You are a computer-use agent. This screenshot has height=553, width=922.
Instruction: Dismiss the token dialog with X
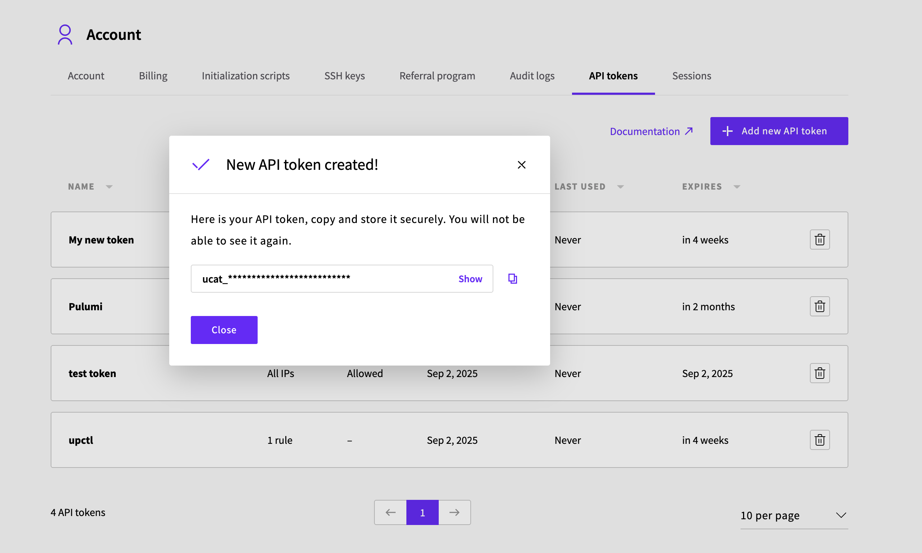coord(521,165)
